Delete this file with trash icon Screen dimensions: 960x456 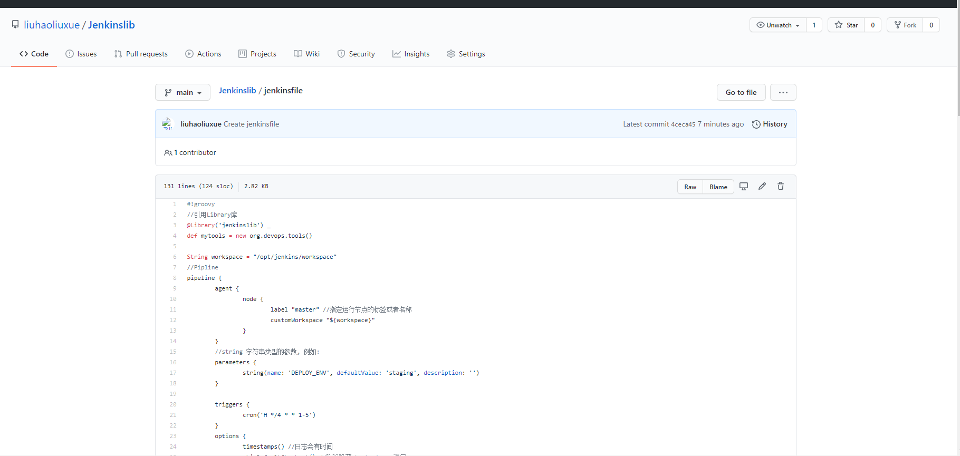click(781, 186)
